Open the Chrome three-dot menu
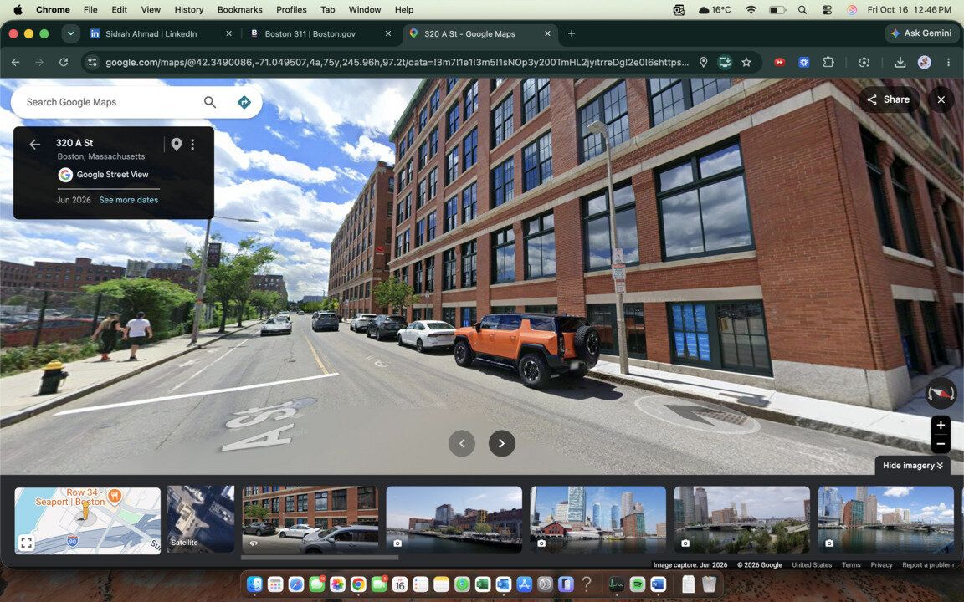 point(949,62)
